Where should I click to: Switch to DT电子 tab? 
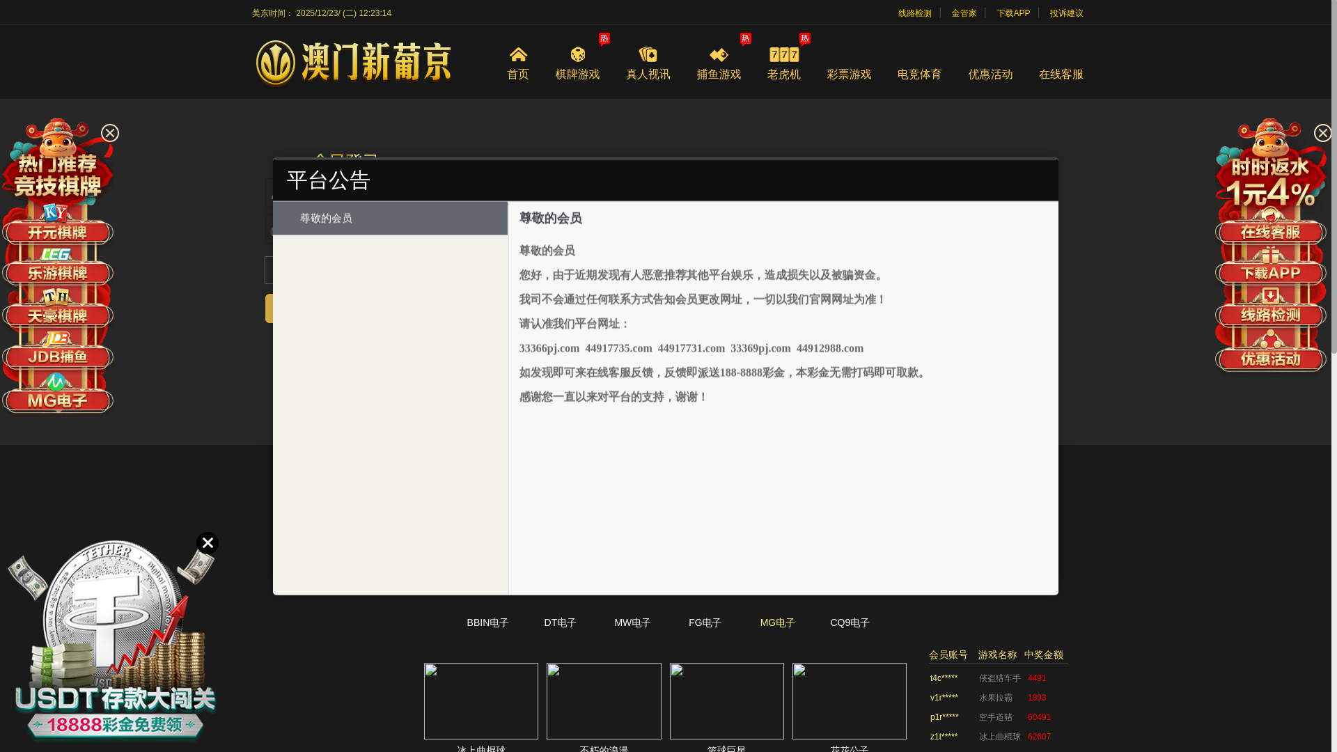click(560, 622)
